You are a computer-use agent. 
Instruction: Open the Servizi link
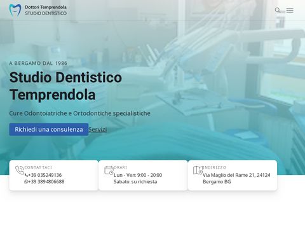[97, 129]
